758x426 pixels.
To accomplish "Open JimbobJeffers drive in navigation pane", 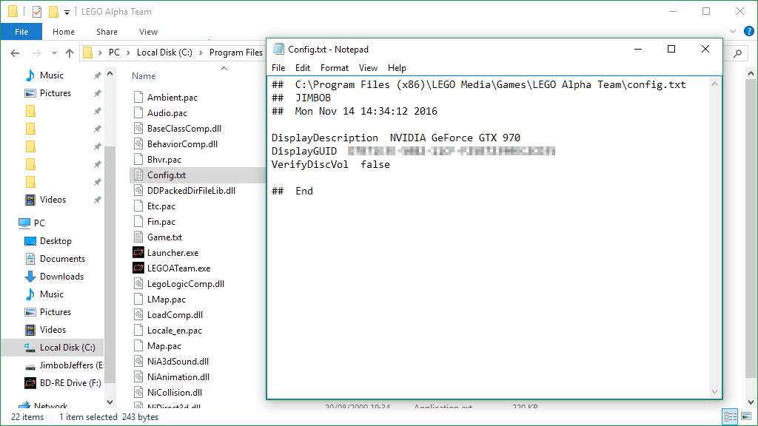I will click(71, 365).
